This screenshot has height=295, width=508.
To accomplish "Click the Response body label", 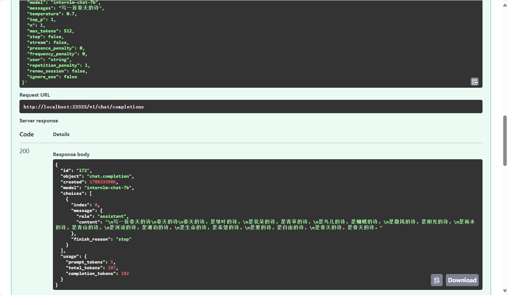I will [x=71, y=154].
